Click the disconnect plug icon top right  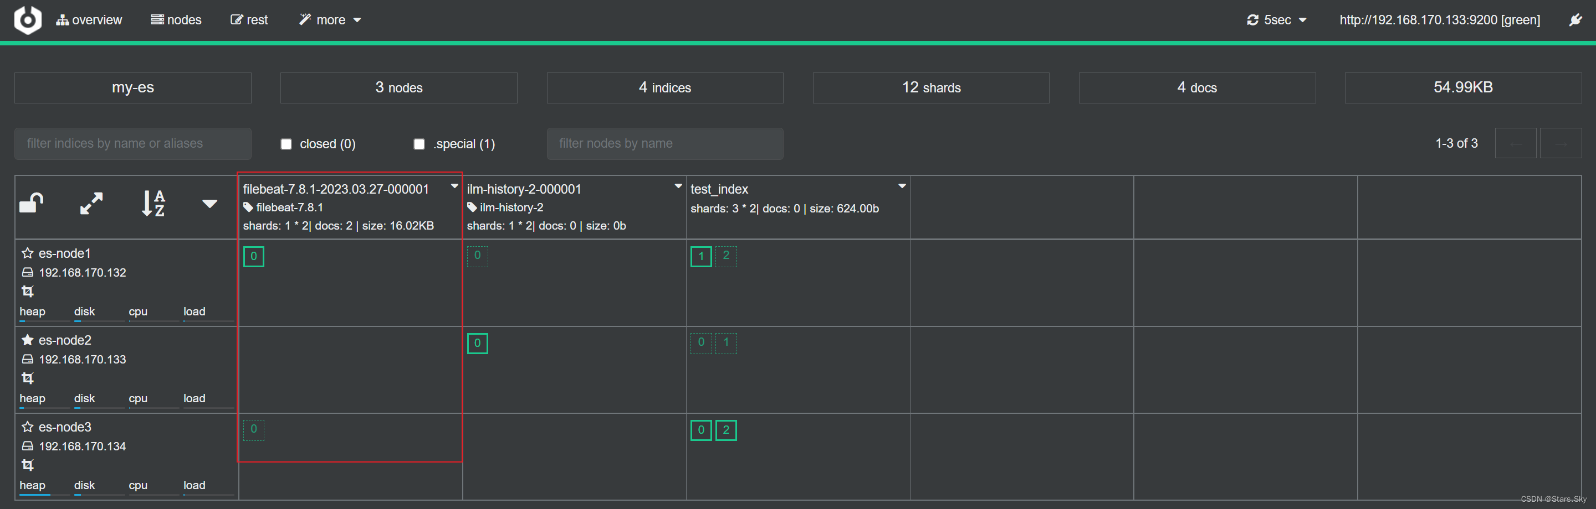tap(1575, 19)
